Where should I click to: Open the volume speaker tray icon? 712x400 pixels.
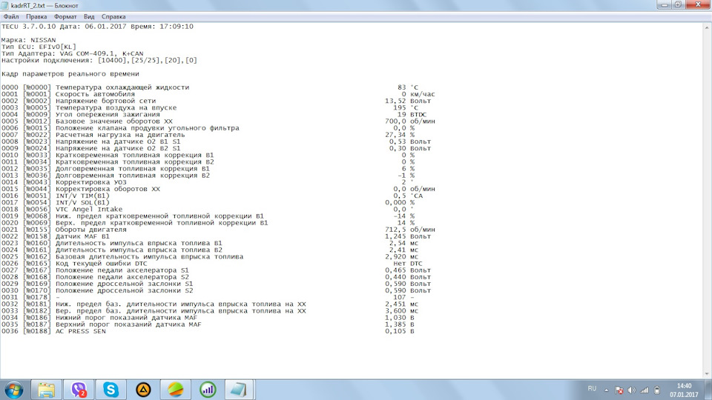632,390
